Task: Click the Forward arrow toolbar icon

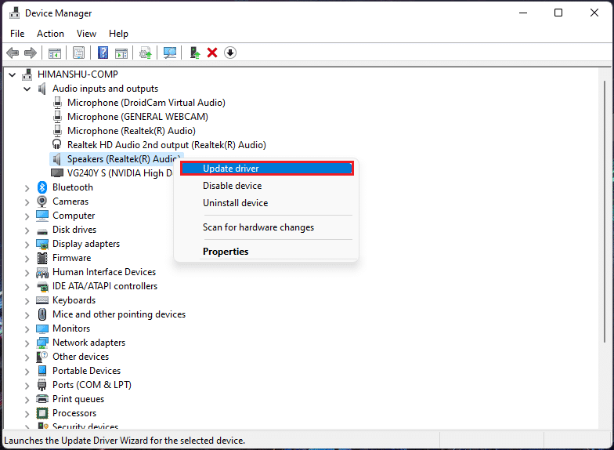Action: tap(30, 53)
